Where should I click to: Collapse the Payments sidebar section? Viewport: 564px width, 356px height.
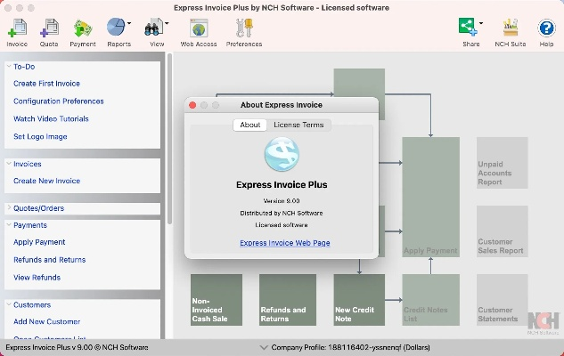pos(9,225)
